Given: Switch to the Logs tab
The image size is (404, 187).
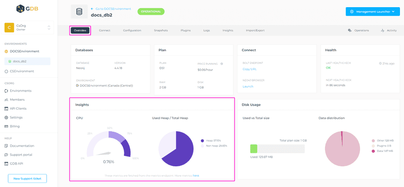Looking at the screenshot, I should (x=206, y=31).
